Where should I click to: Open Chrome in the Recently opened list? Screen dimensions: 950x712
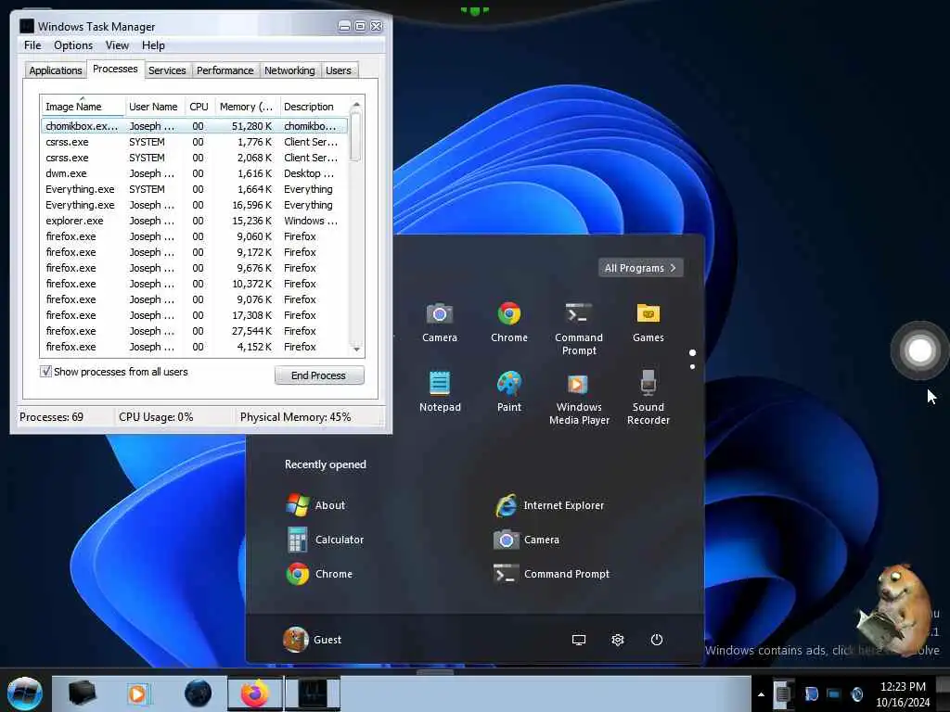pyautogui.click(x=319, y=574)
